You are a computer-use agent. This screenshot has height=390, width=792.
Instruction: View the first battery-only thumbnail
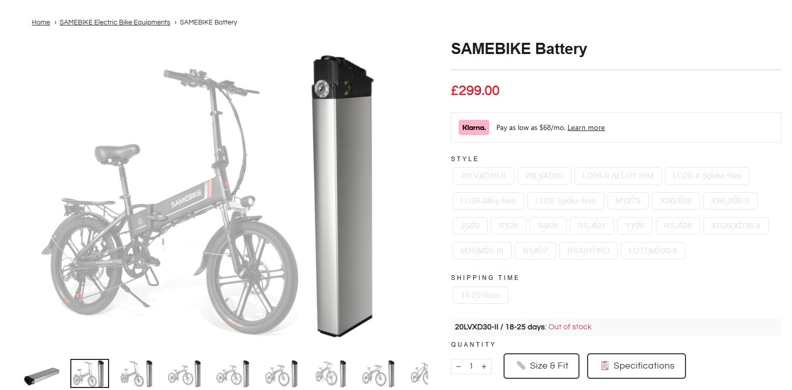42,374
